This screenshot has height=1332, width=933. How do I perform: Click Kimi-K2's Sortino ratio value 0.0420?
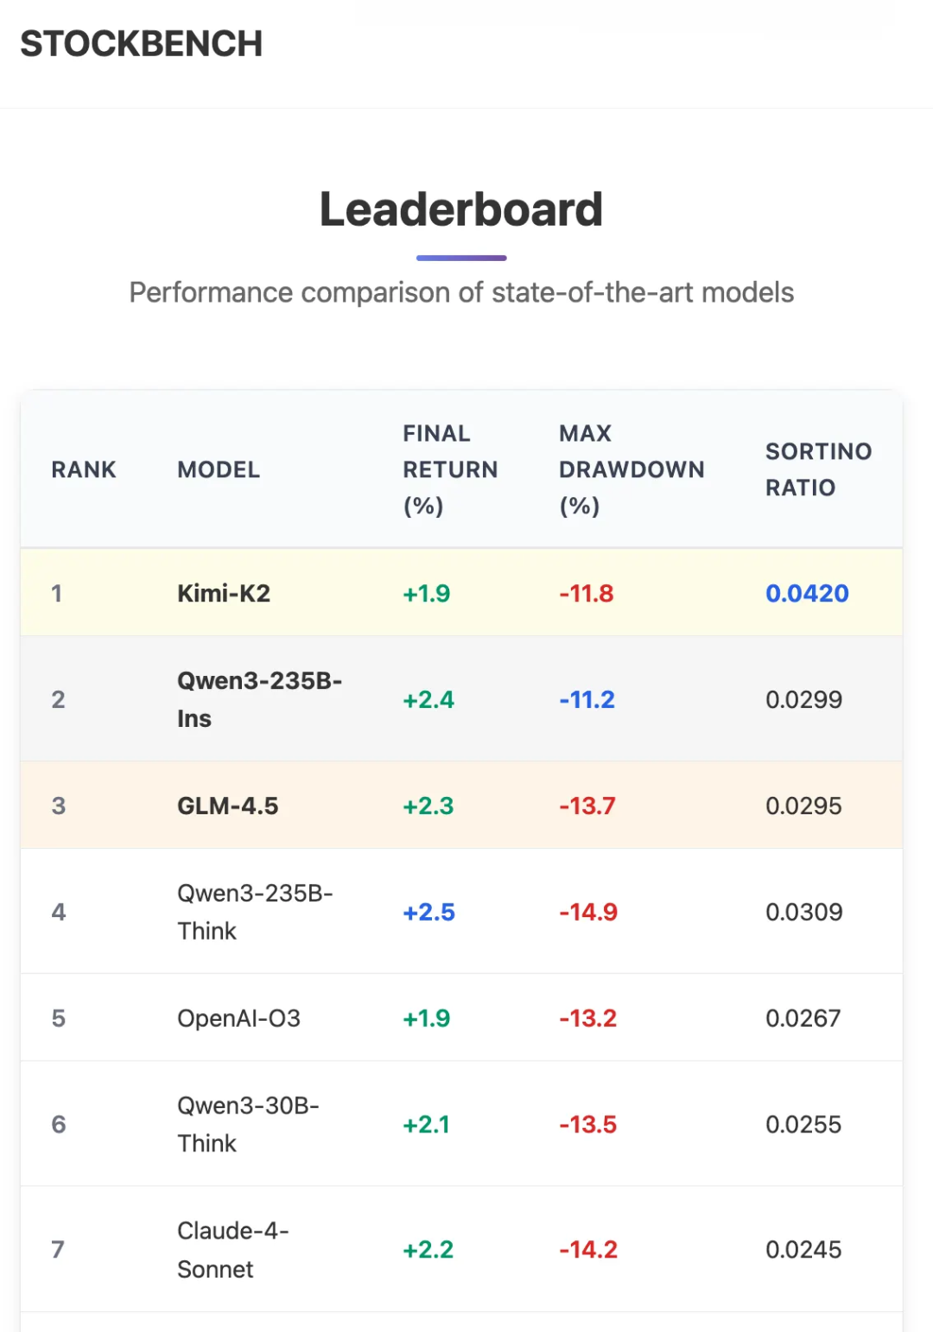[807, 594]
